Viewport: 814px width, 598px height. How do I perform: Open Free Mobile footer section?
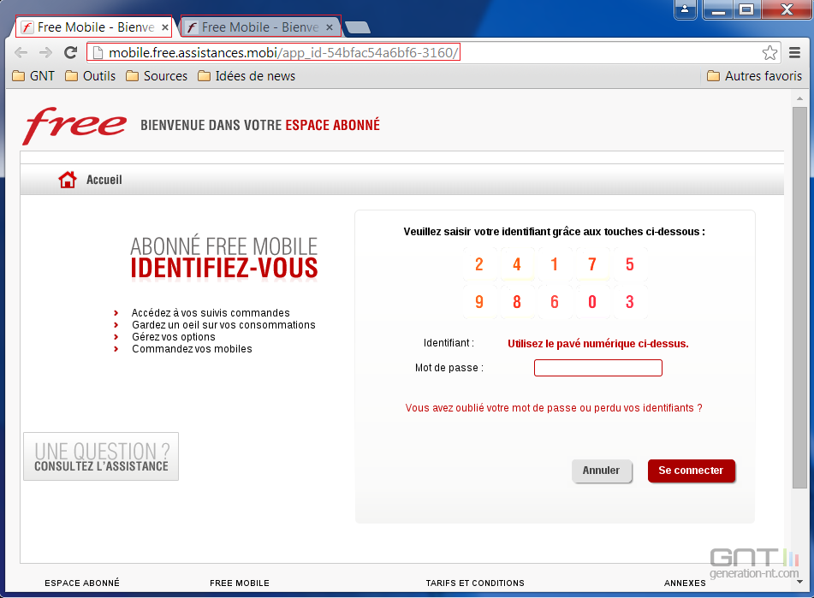point(240,583)
